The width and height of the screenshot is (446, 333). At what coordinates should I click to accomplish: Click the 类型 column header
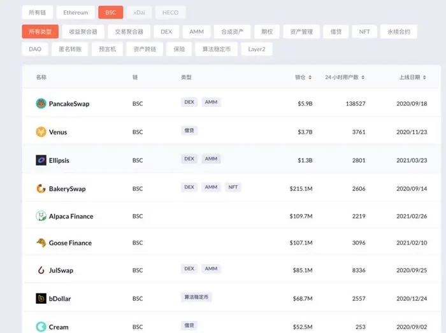186,77
